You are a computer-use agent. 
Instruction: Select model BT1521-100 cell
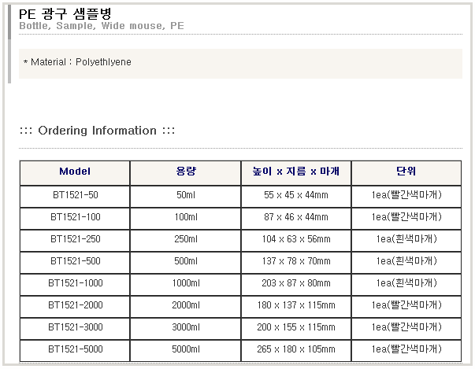point(75,216)
